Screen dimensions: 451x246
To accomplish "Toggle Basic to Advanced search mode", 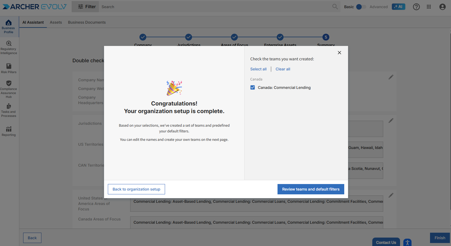I will click(x=361, y=7).
